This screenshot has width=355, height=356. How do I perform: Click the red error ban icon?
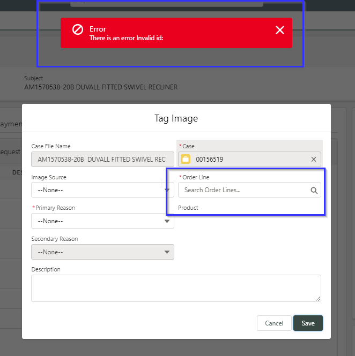pos(78,29)
